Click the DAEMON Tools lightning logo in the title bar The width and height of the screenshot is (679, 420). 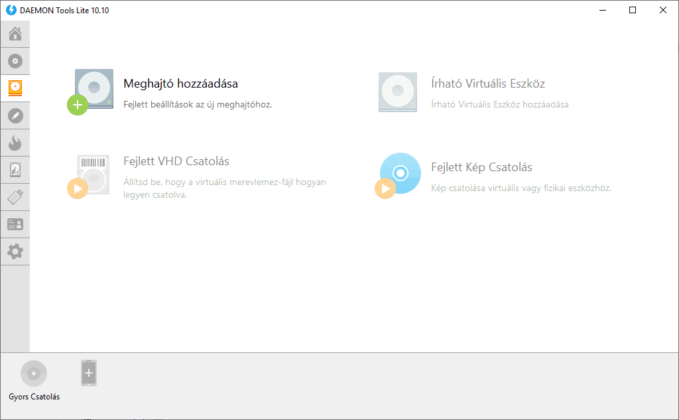(x=11, y=10)
